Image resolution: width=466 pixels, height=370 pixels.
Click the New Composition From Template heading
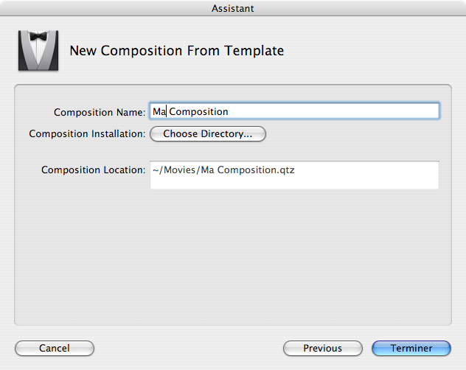point(177,51)
